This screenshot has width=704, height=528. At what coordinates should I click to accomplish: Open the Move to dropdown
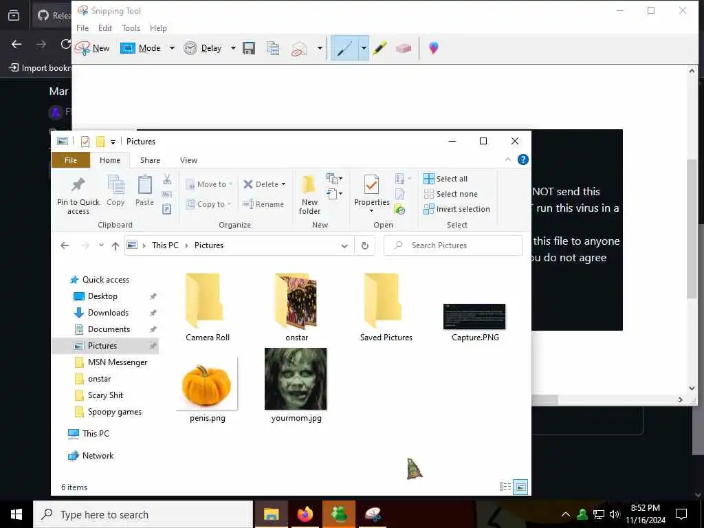(209, 184)
